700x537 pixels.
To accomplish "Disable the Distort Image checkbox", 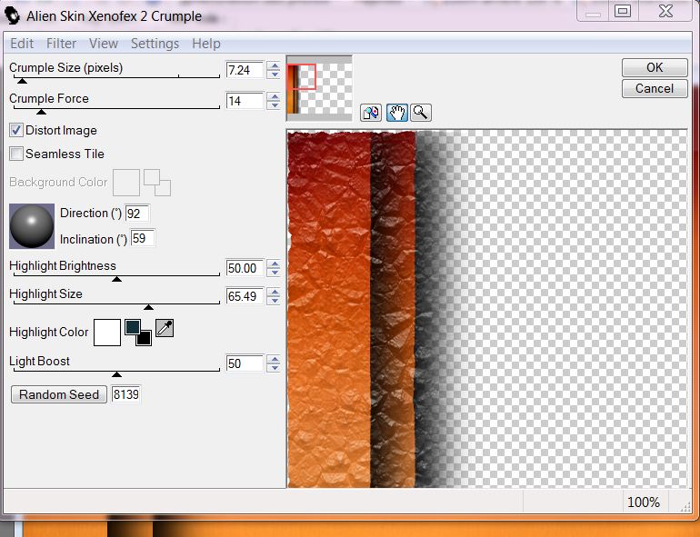I will (16, 130).
